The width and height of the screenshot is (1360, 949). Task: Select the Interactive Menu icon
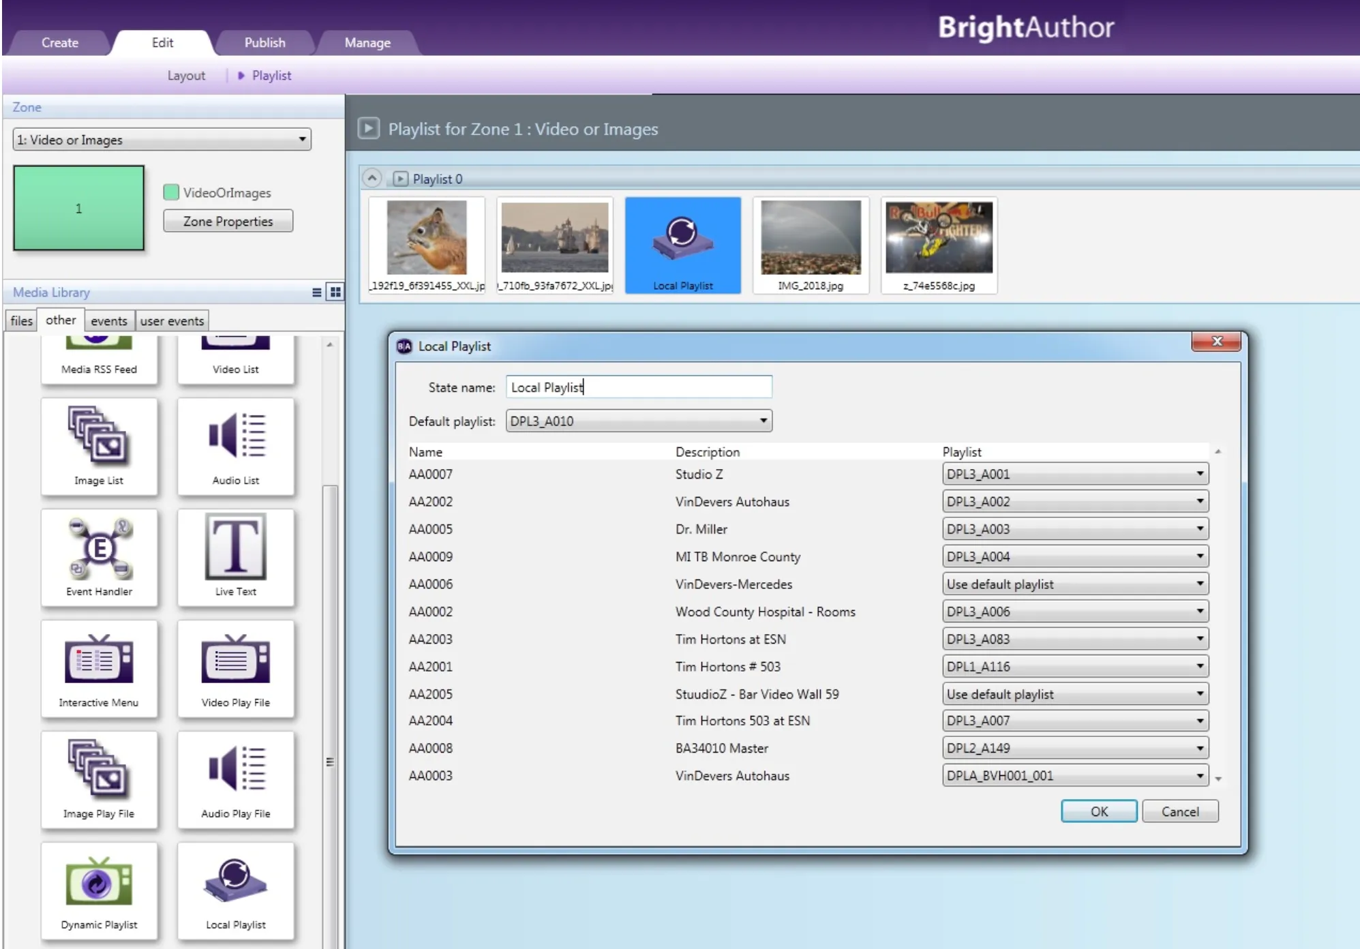coord(99,669)
